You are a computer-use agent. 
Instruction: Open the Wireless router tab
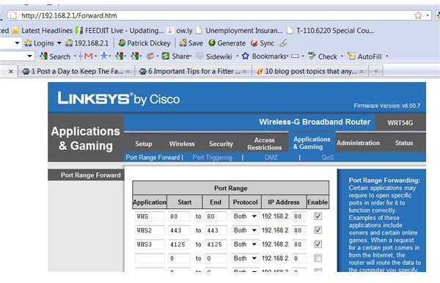182,144
